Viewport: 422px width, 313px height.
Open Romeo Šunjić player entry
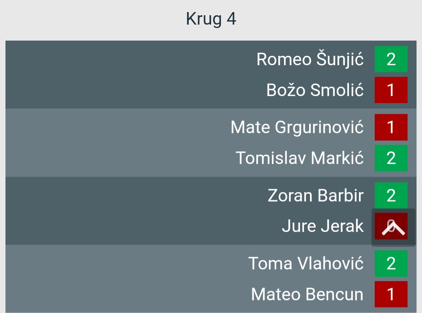pos(310,59)
